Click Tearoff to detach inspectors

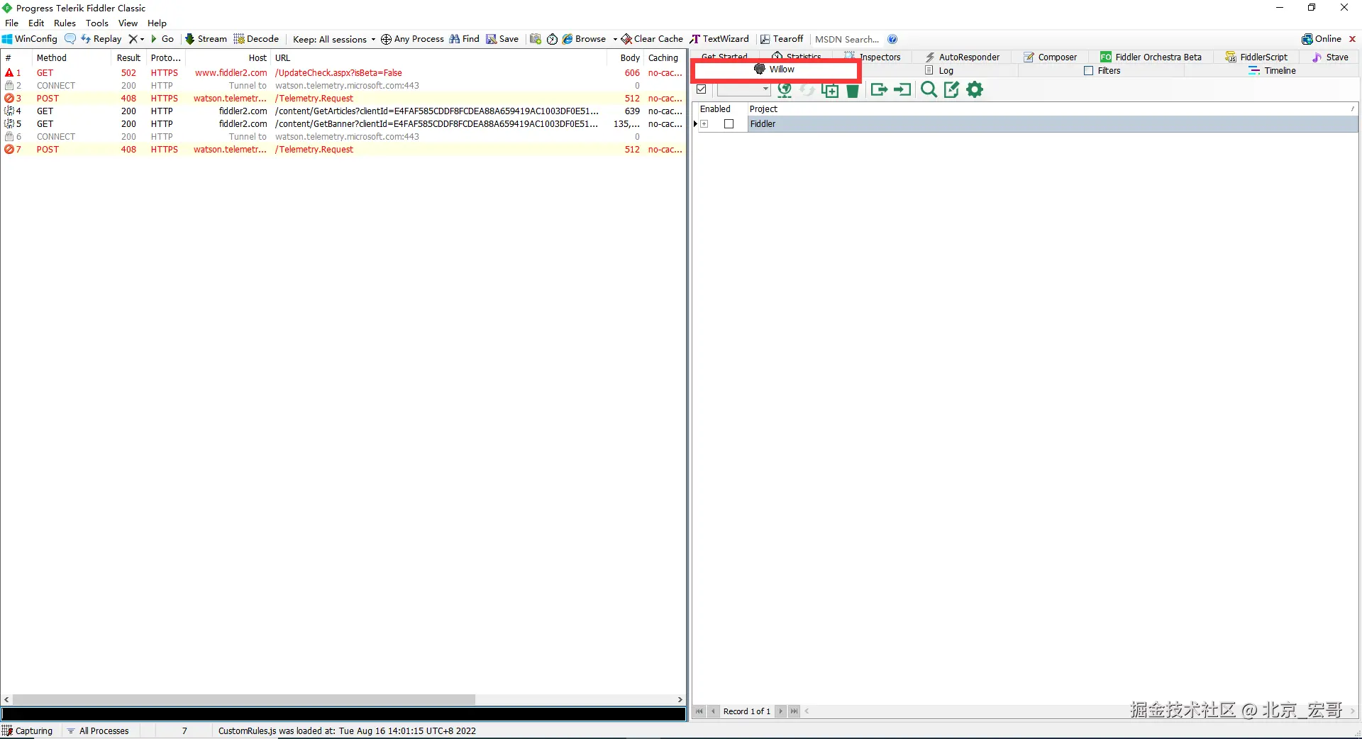click(782, 39)
